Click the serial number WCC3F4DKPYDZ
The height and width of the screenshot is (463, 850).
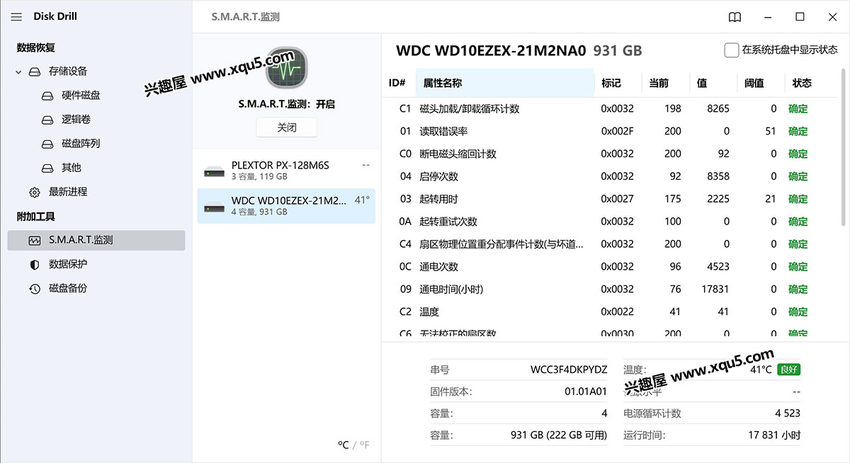[569, 370]
